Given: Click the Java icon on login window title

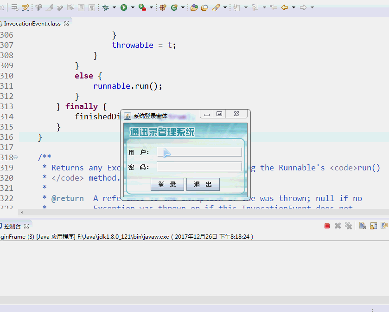Looking at the screenshot, I should click(x=128, y=116).
